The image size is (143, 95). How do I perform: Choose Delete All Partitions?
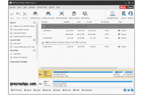click(x=20, y=57)
